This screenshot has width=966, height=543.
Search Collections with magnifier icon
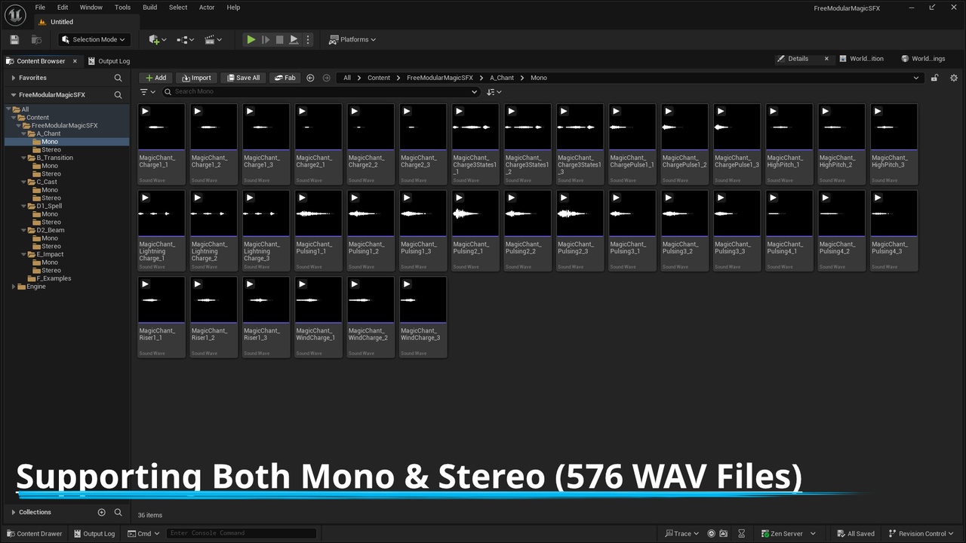[118, 512]
